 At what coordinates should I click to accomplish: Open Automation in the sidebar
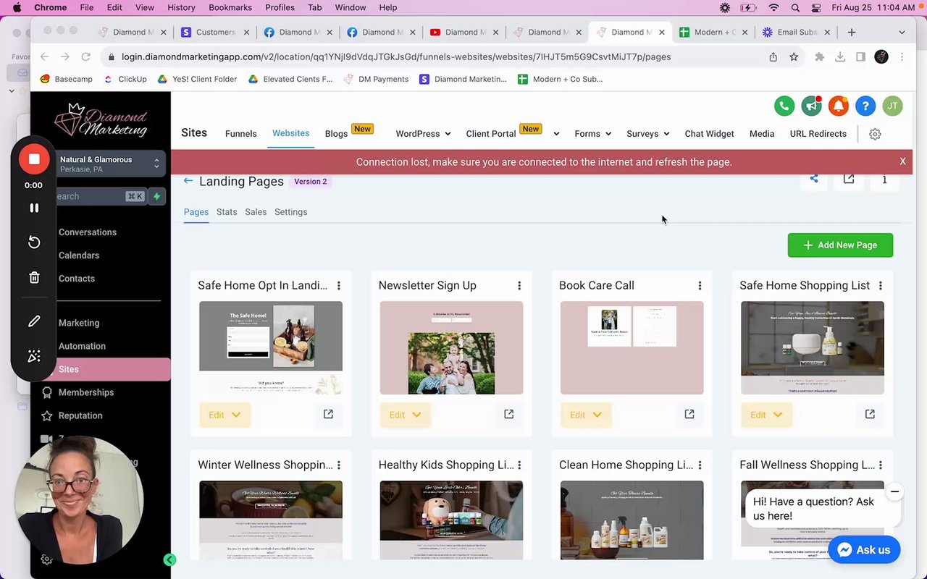pyautogui.click(x=82, y=346)
